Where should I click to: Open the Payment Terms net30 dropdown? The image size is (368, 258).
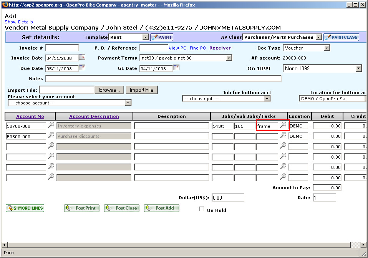pyautogui.click(x=229, y=58)
